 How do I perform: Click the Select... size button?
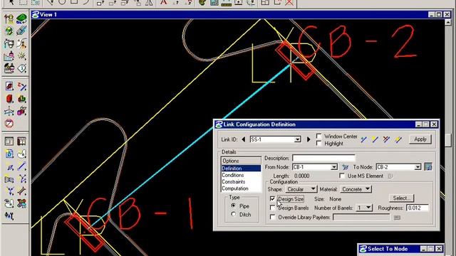[401, 198]
